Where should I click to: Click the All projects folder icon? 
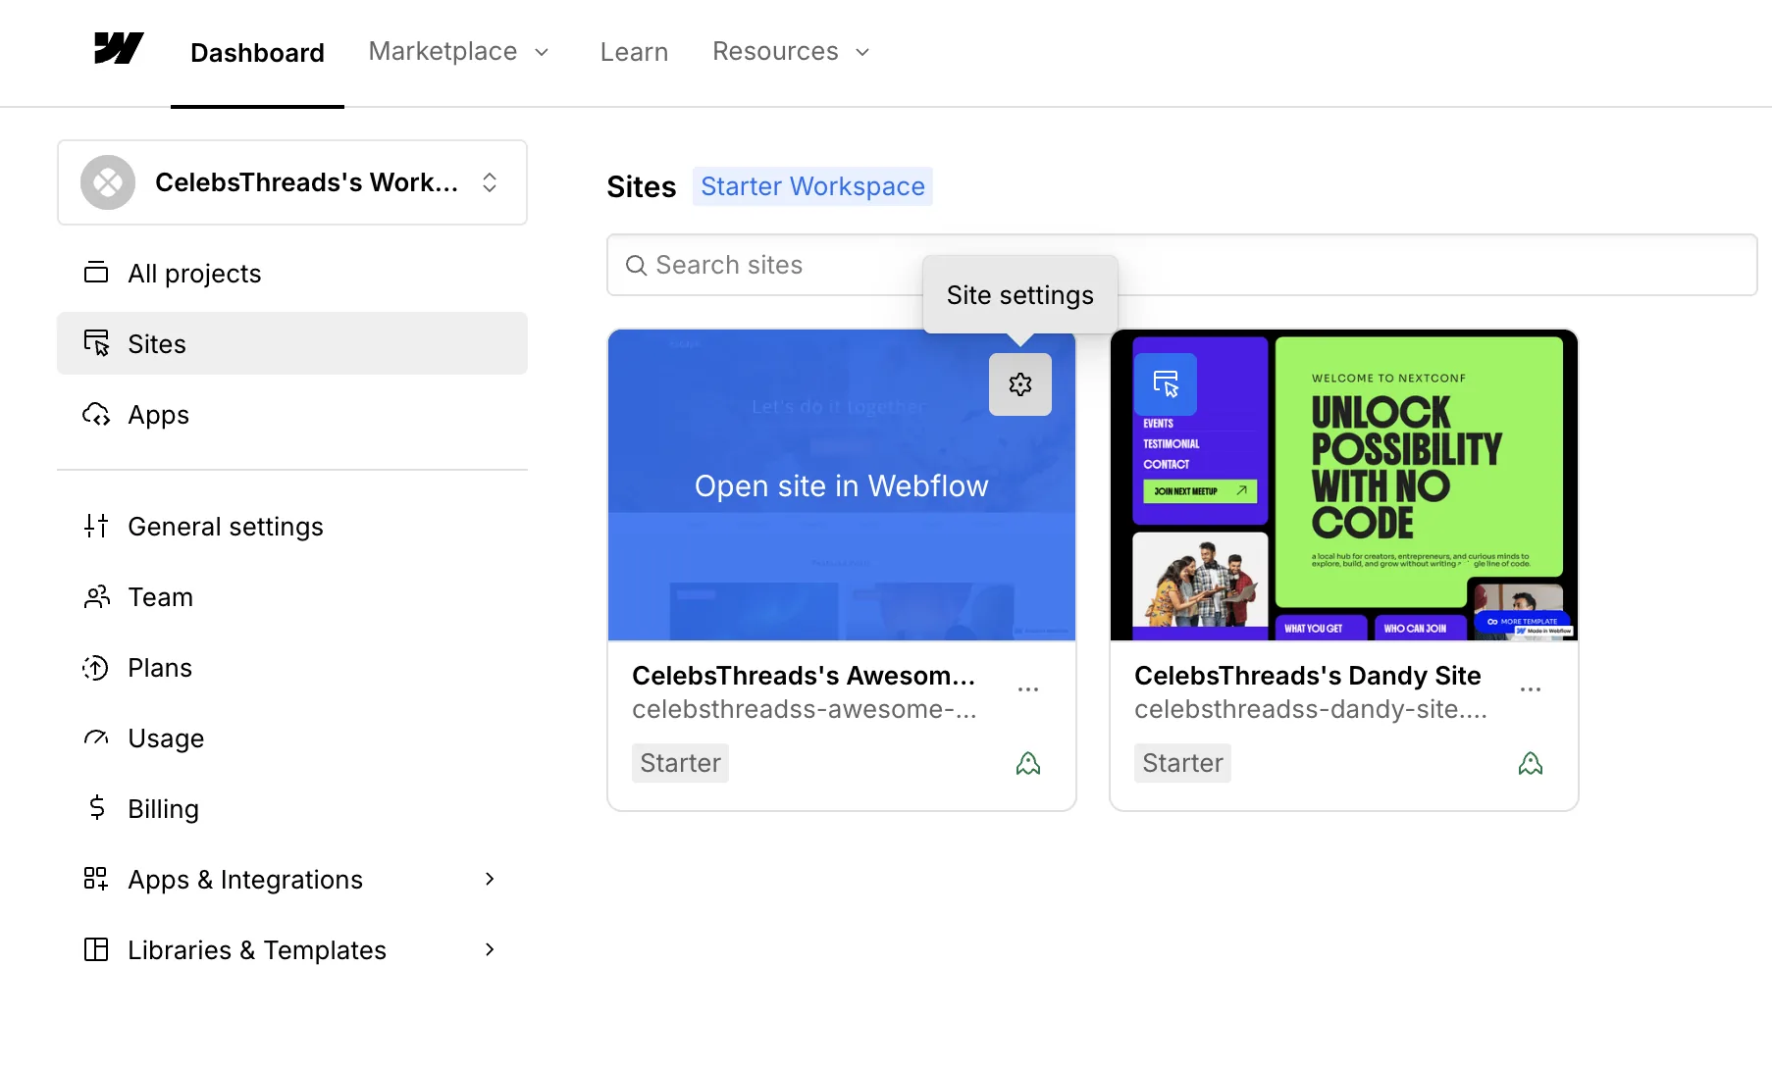click(96, 273)
